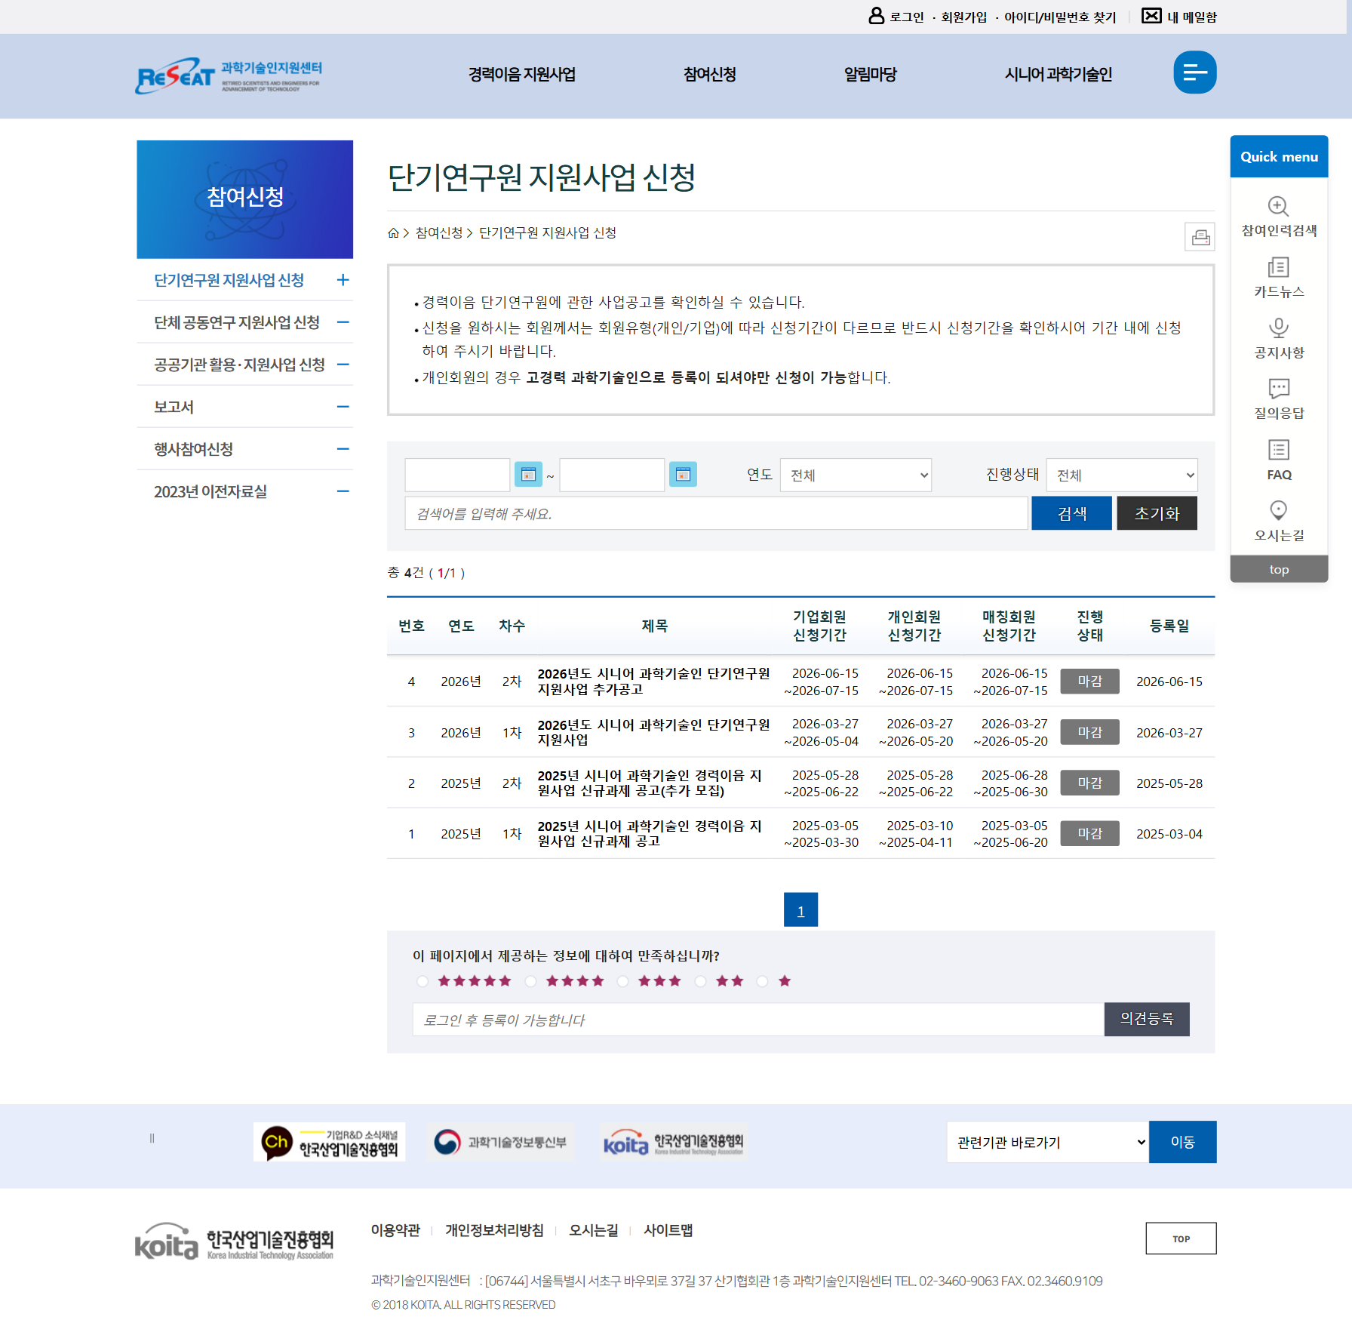Image resolution: width=1352 pixels, height=1317 pixels.
Task: Open 카드뉴스 in the Quick menu
Action: coord(1279,278)
